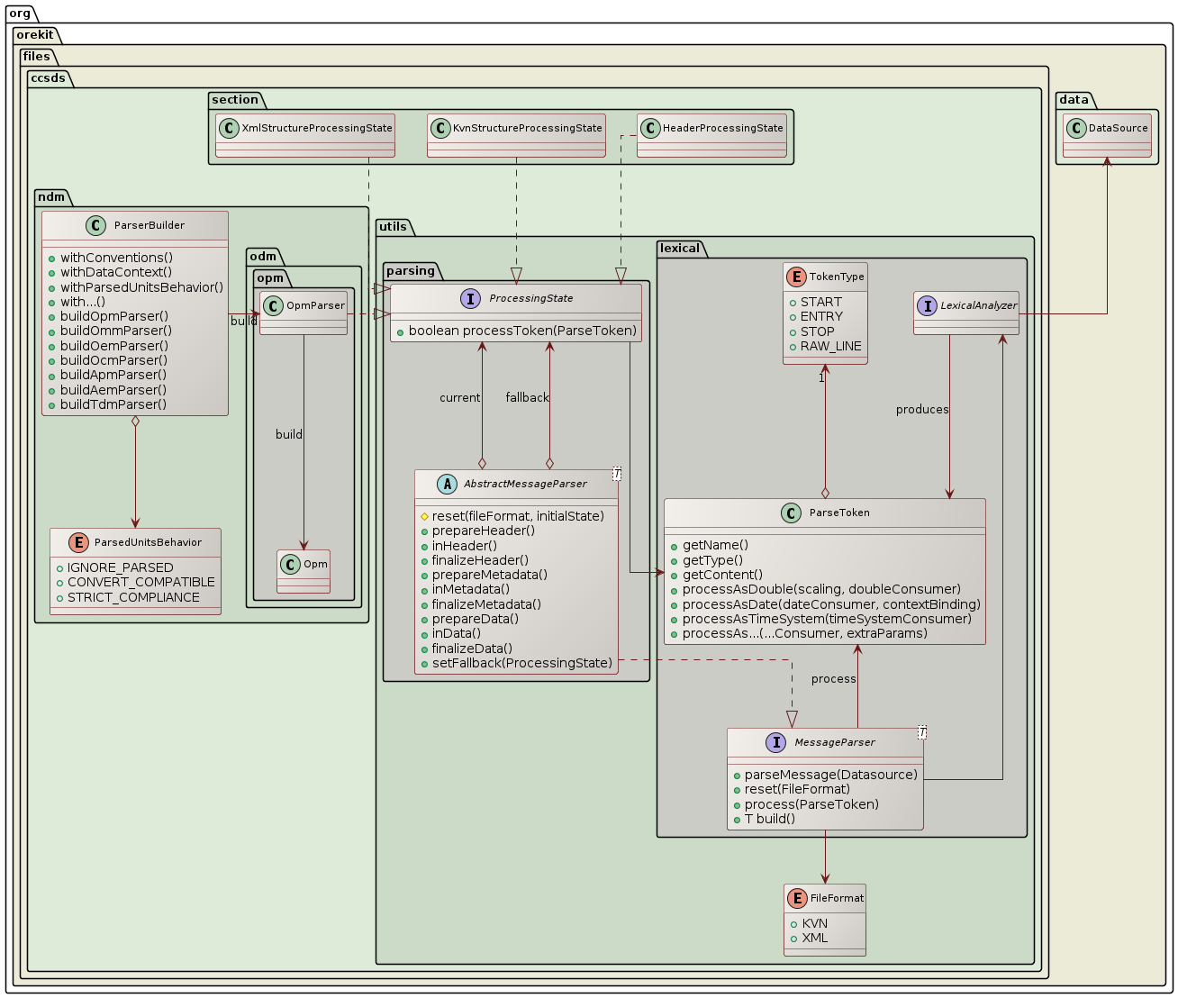Click the OpmParser class 'C' icon
Image resolution: width=1178 pixels, height=998 pixels.
pos(273,305)
